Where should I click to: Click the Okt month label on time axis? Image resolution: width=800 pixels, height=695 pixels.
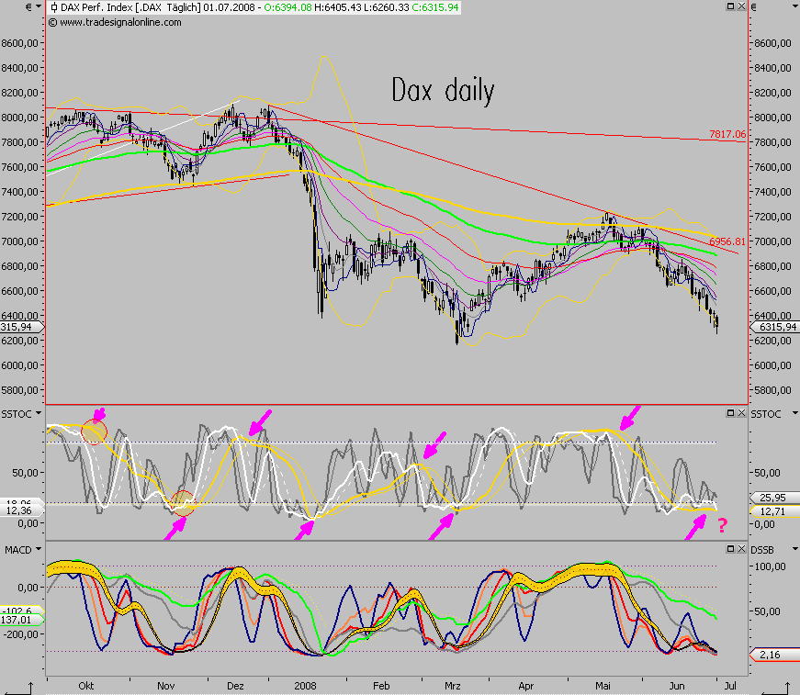(86, 686)
